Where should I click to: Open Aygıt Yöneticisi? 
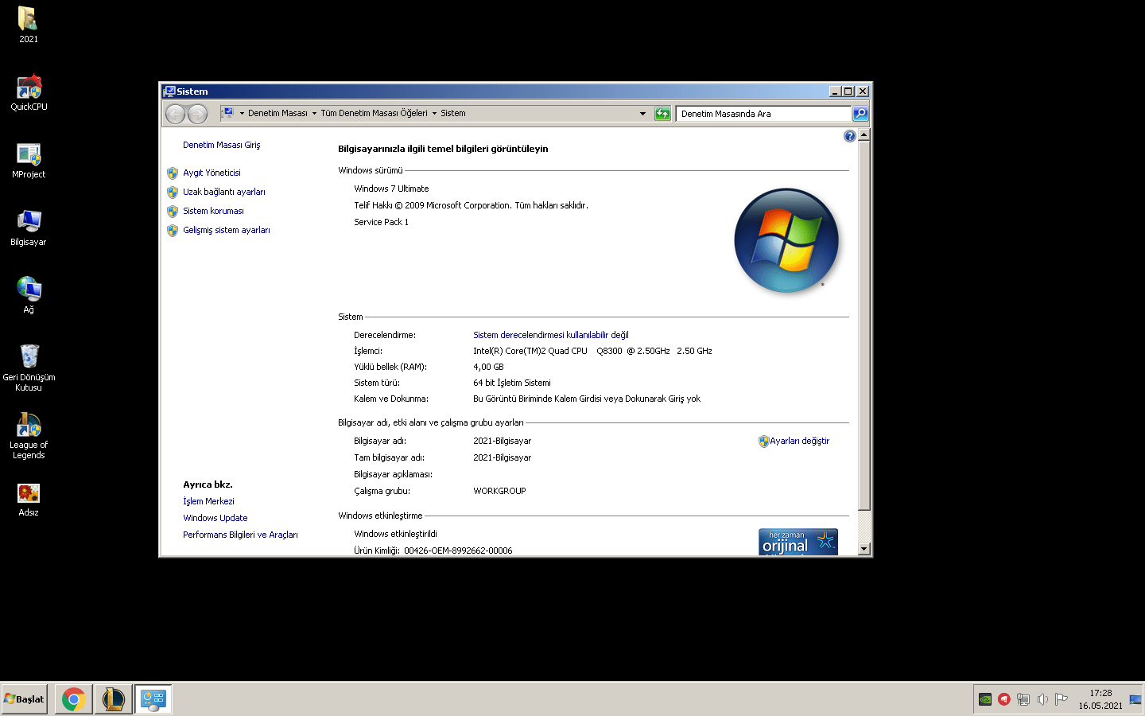click(x=212, y=173)
